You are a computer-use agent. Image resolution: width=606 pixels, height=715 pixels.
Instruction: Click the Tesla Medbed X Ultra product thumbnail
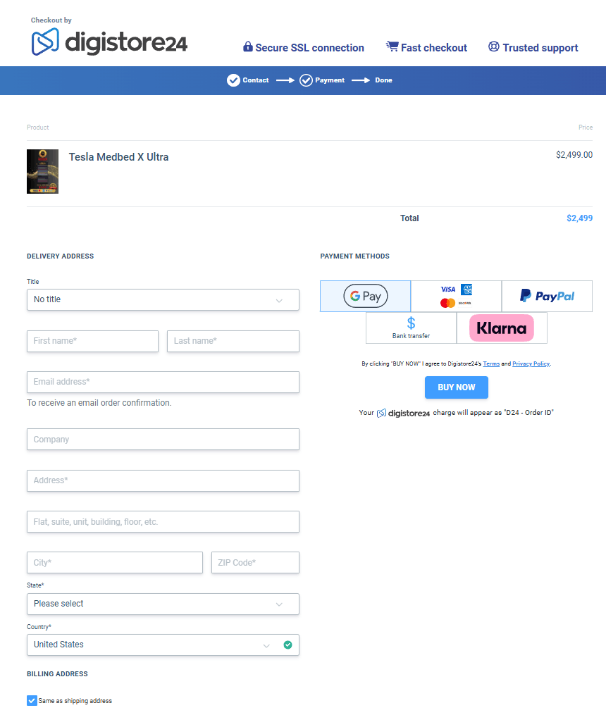(x=42, y=171)
